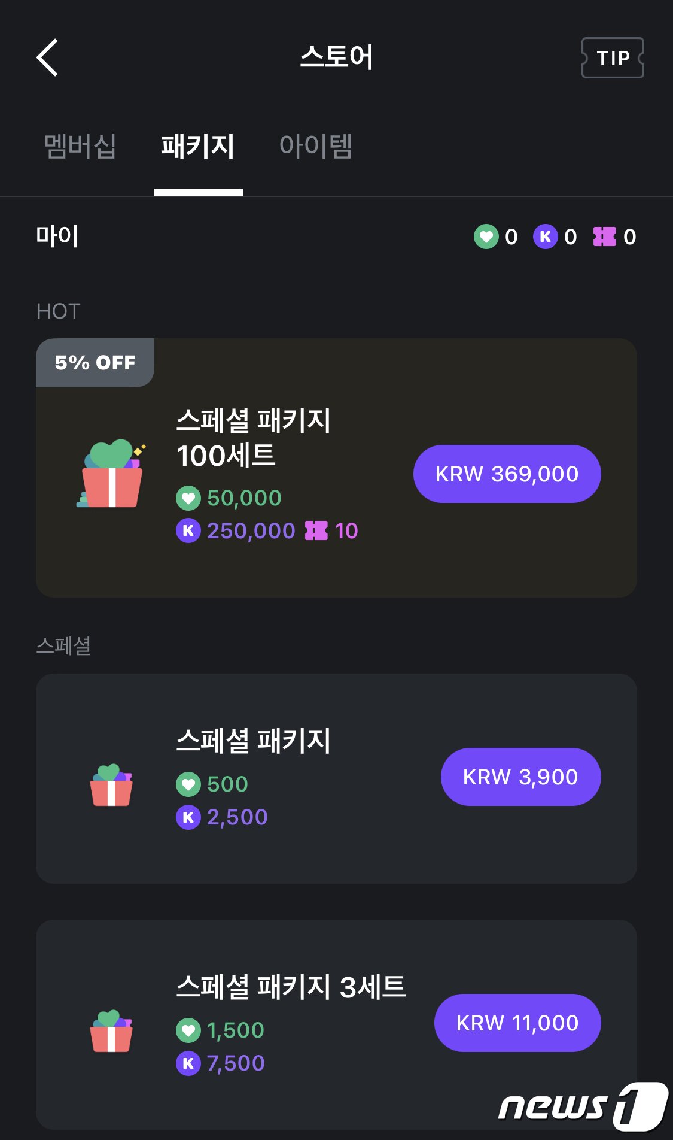Tap the ticket icon beside 10
Screen dimensions: 673x1140
[x=316, y=530]
